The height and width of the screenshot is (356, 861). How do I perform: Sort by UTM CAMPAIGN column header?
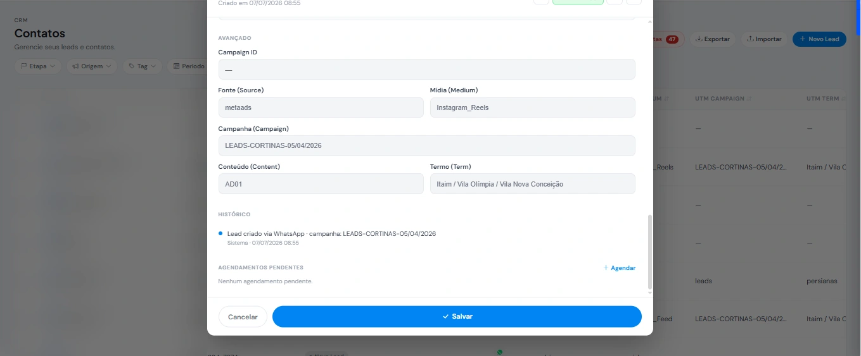pyautogui.click(x=722, y=99)
